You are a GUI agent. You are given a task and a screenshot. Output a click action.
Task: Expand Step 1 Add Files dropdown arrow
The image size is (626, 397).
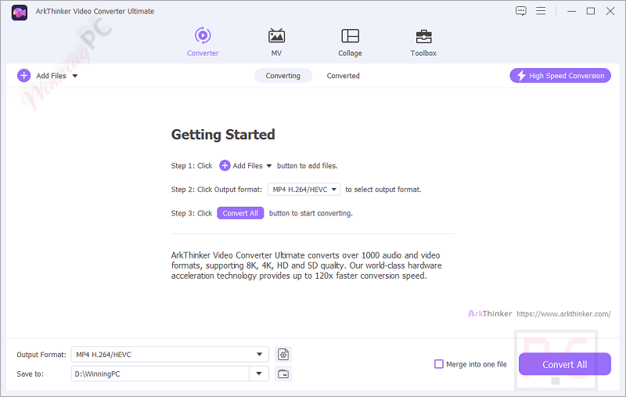pyautogui.click(x=269, y=166)
